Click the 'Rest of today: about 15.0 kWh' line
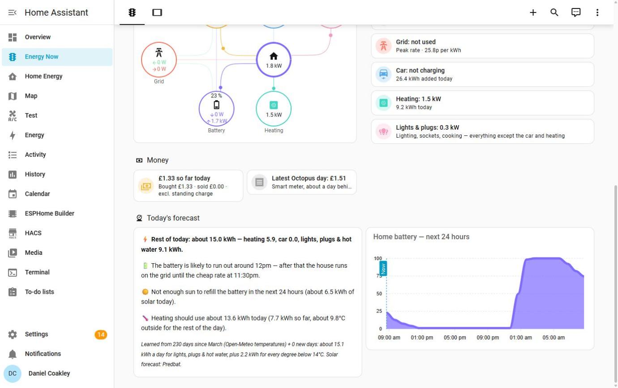The height and width of the screenshot is (388, 618). pos(246,245)
